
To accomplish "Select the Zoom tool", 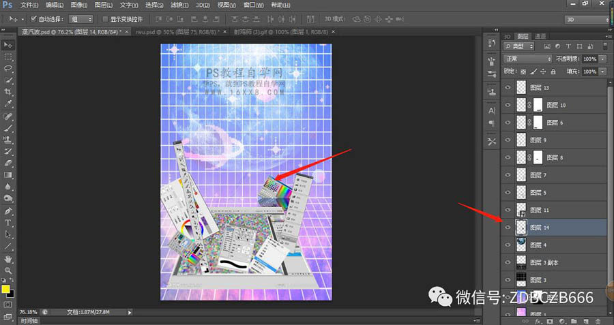I will coord(8,270).
